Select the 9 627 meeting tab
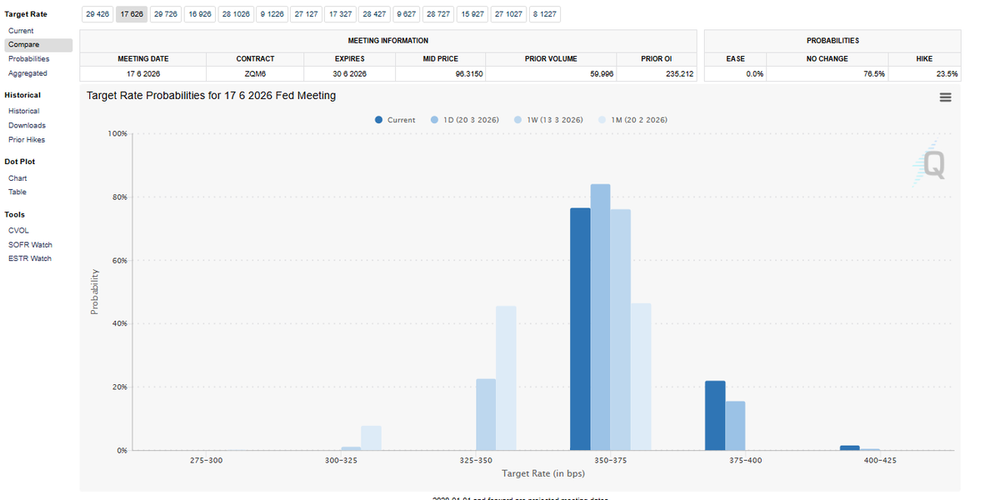The height and width of the screenshot is (500, 1000). (407, 14)
